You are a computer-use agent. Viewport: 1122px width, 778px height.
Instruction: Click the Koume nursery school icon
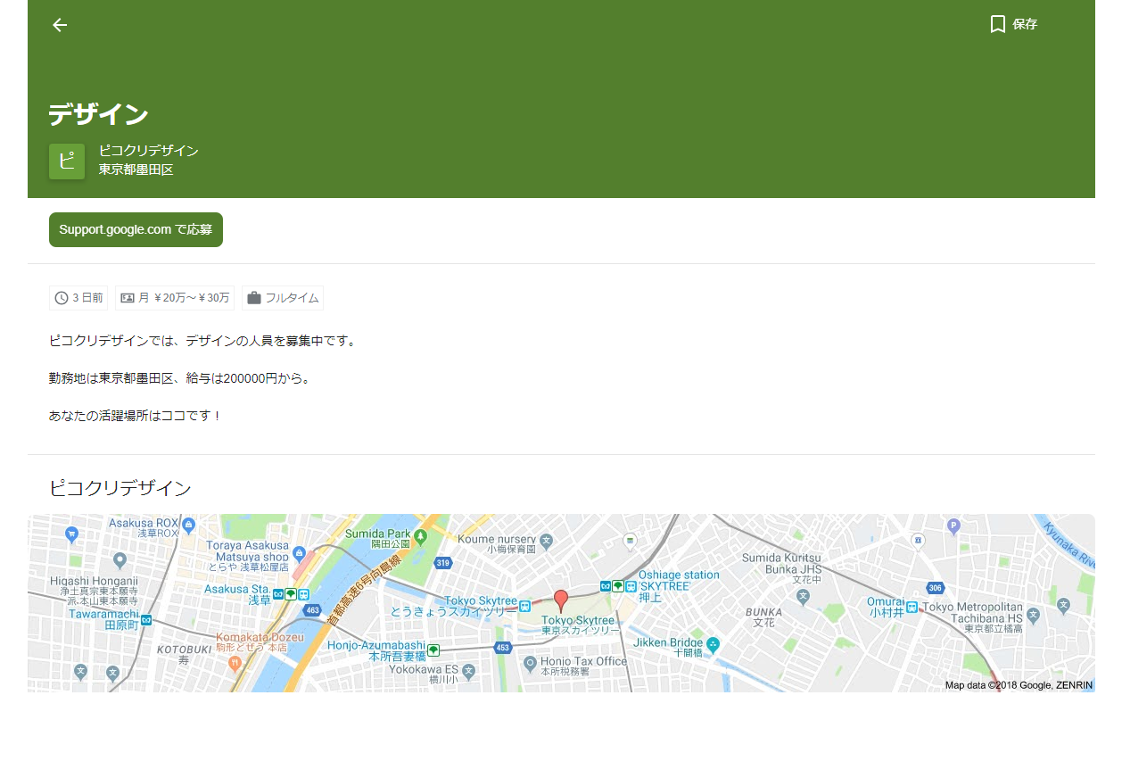pos(547,540)
